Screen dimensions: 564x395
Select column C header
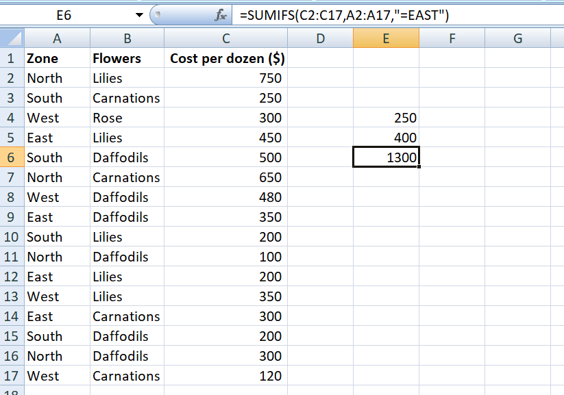point(225,38)
